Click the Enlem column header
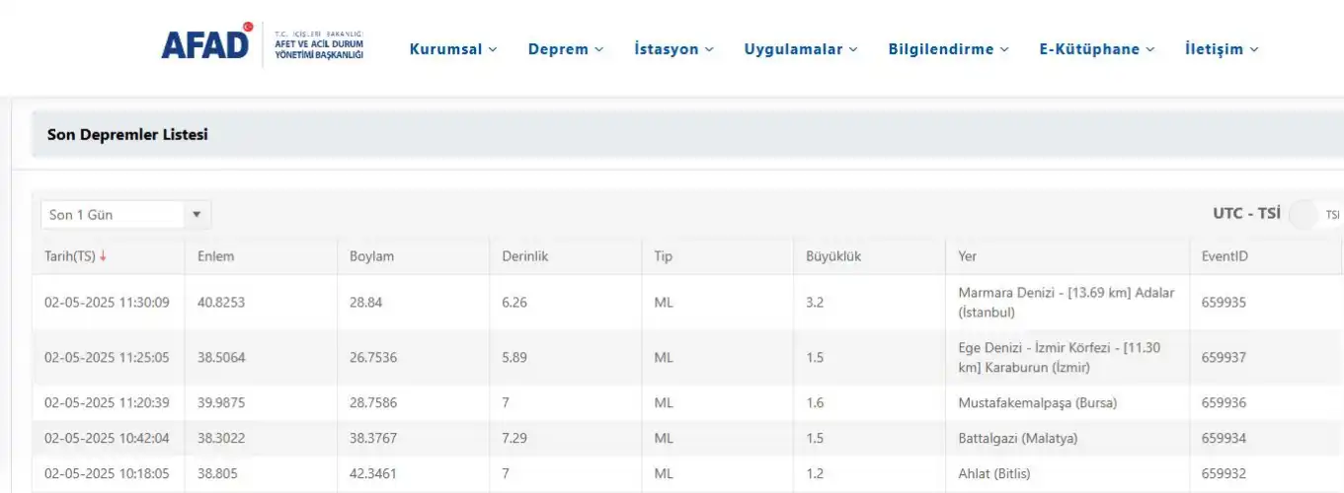This screenshot has height=493, width=1344. coord(215,256)
